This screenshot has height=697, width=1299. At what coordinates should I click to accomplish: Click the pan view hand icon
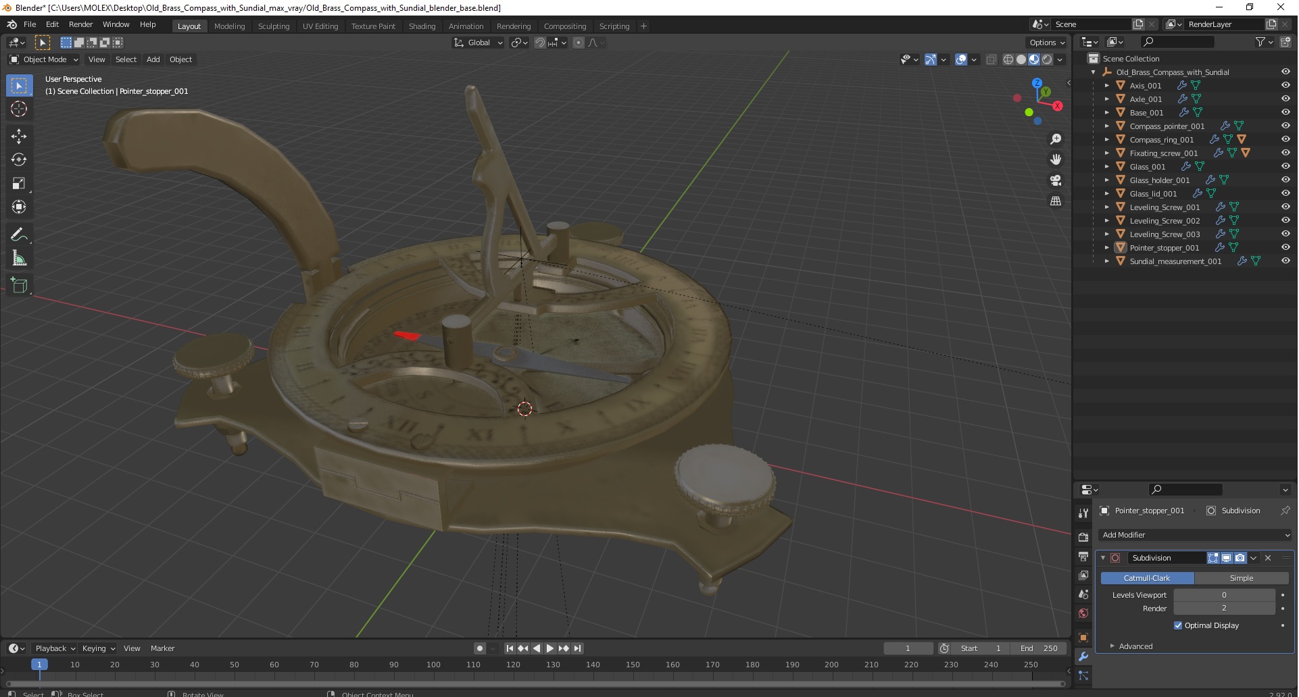point(1056,159)
